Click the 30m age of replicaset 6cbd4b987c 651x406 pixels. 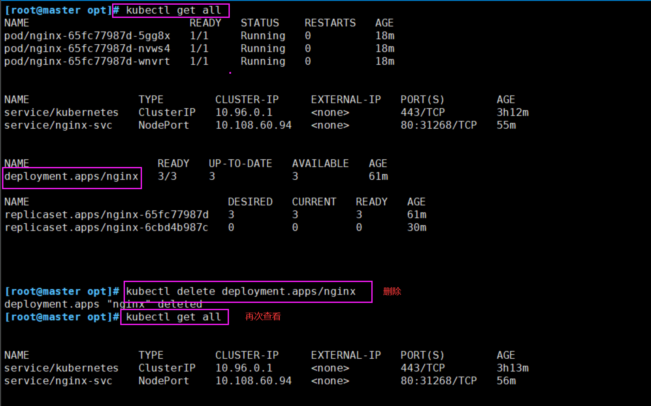tap(417, 227)
